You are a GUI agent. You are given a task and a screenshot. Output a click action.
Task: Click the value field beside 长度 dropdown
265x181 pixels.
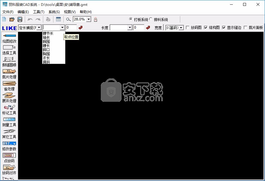click(139, 27)
